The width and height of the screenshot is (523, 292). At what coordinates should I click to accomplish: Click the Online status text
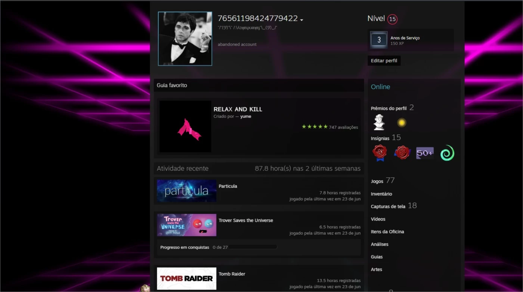tap(380, 87)
